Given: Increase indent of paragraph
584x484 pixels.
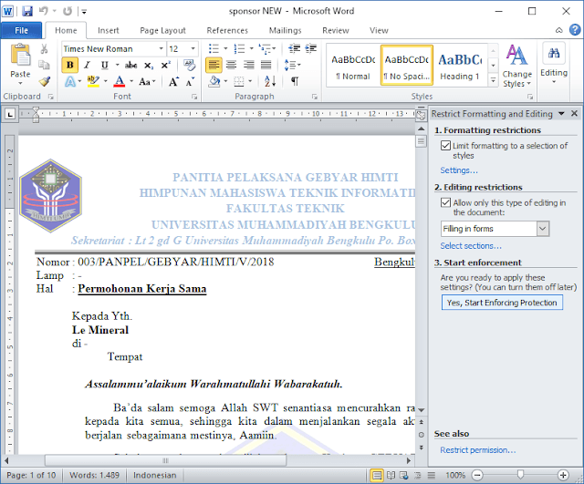Looking at the screenshot, I should pos(310,48).
